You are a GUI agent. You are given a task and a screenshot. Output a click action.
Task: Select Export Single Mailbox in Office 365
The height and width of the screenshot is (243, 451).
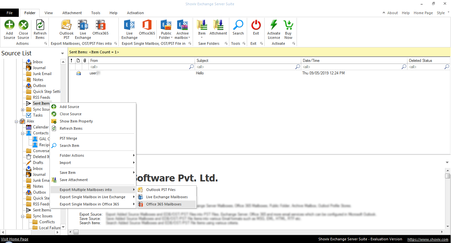pos(93,204)
